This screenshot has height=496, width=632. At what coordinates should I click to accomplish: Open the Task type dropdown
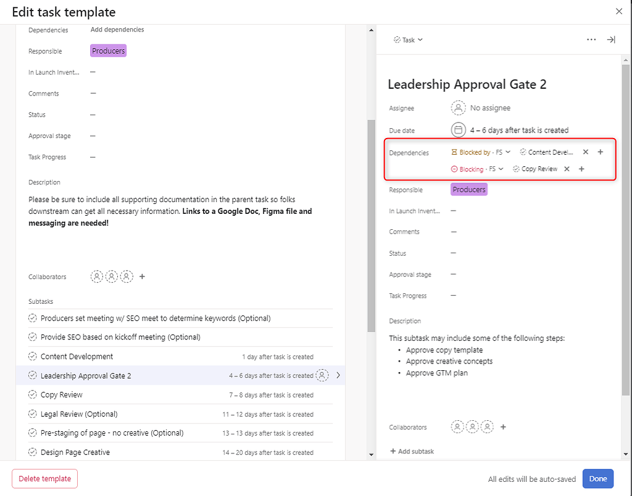click(x=408, y=39)
